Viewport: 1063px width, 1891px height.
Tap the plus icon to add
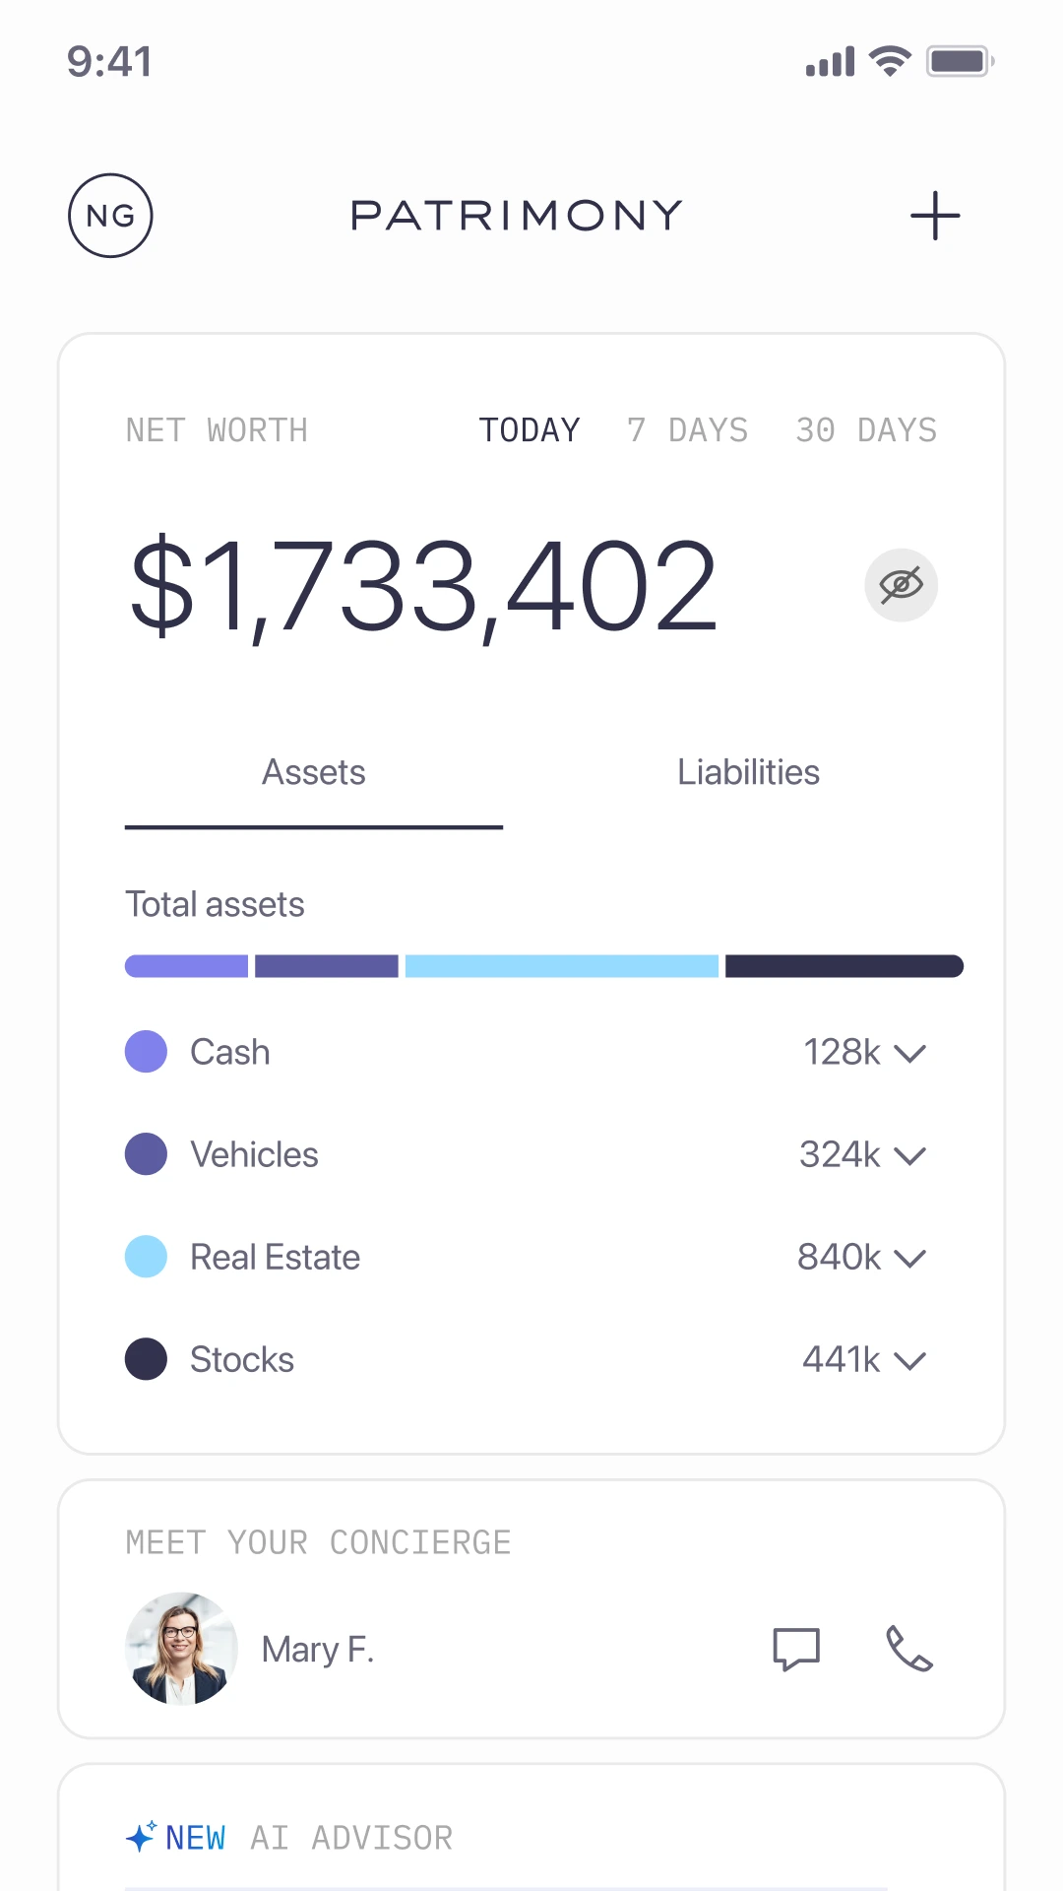click(x=934, y=216)
